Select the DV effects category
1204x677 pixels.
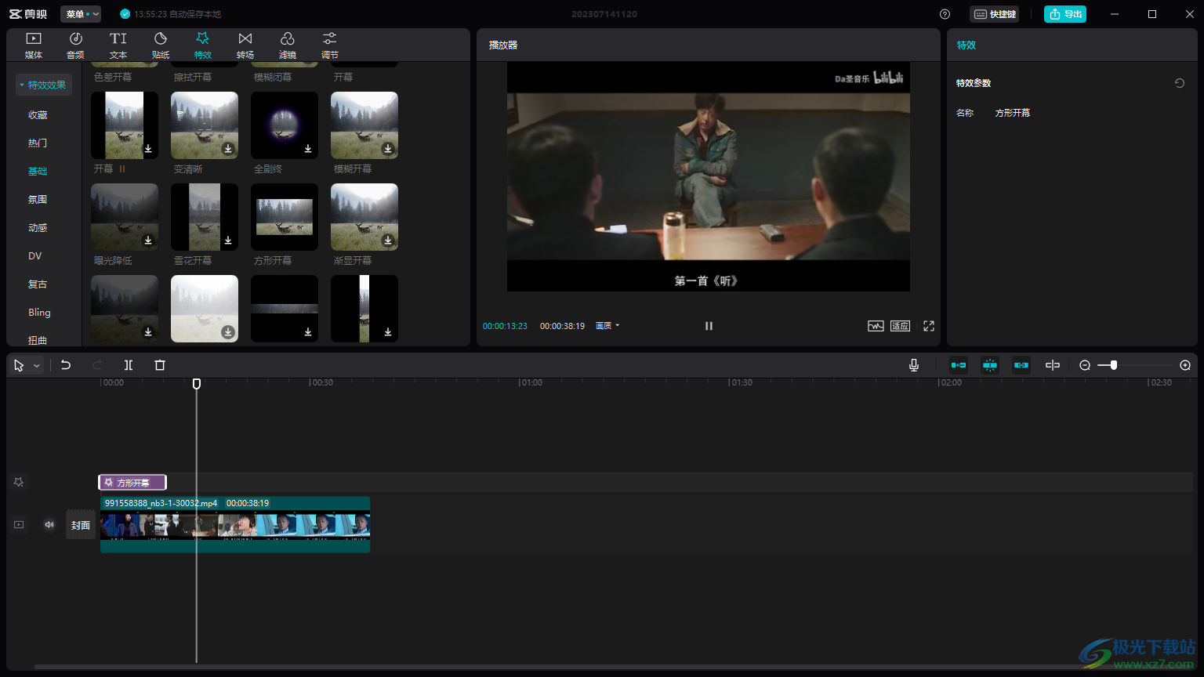pyautogui.click(x=35, y=255)
